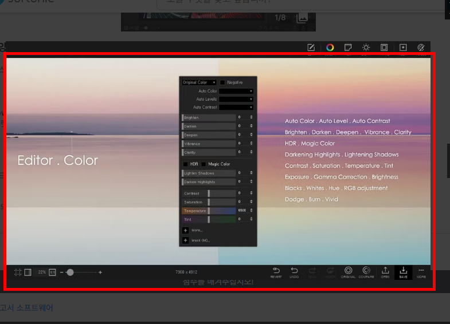Image resolution: width=450 pixels, height=324 pixels.
Task: Click the Saturation slider
Action: [x=209, y=202]
